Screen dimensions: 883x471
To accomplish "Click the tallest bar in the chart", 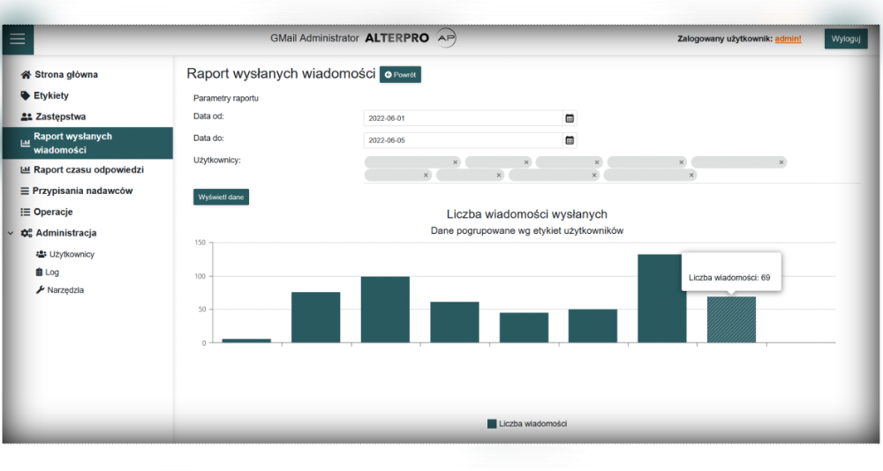I will pos(662,298).
